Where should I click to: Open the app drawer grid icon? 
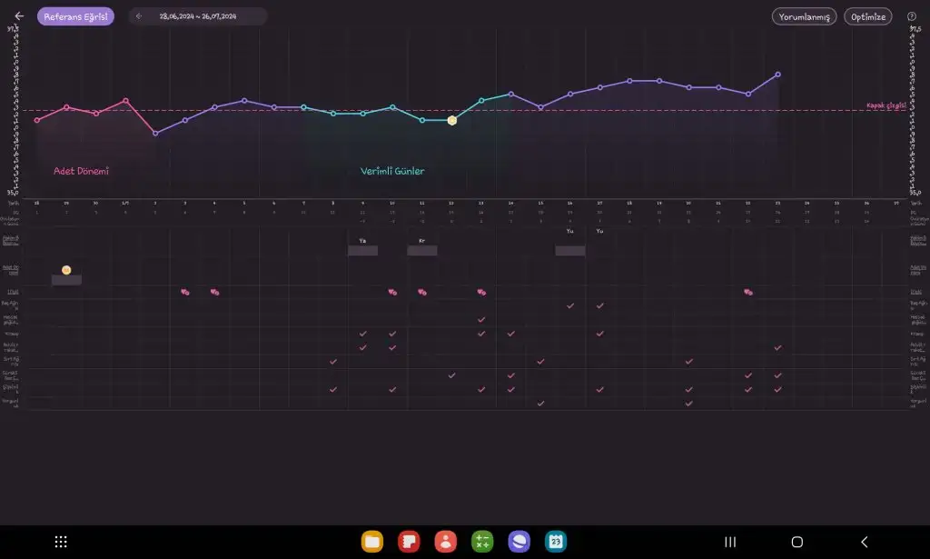pyautogui.click(x=61, y=542)
